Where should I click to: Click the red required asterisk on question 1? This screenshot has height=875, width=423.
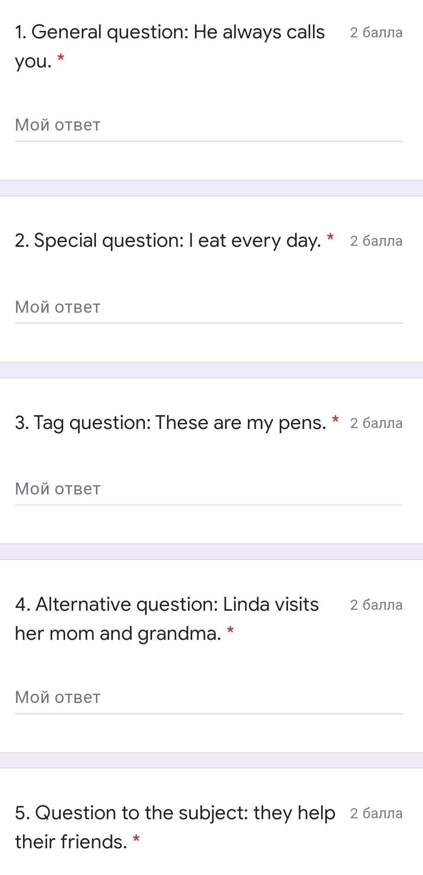pos(60,59)
